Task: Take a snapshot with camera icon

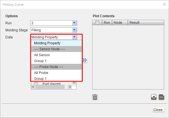Action: [154, 97]
